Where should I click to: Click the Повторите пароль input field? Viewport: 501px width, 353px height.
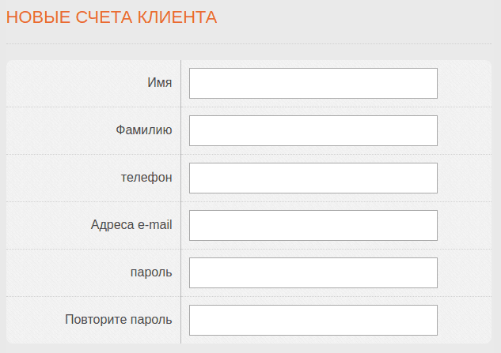[313, 320]
